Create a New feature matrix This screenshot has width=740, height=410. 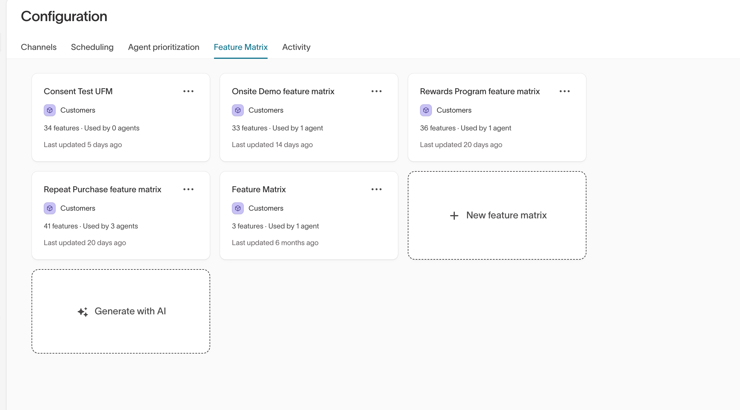point(497,215)
